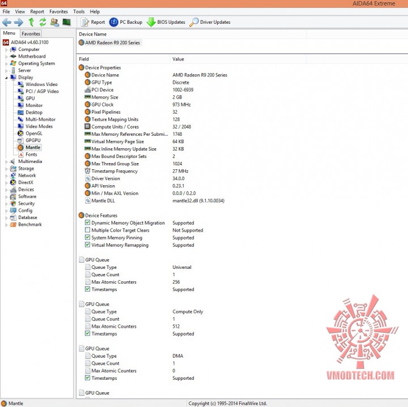
Task: Expand the Computer tree node
Action: point(6,50)
